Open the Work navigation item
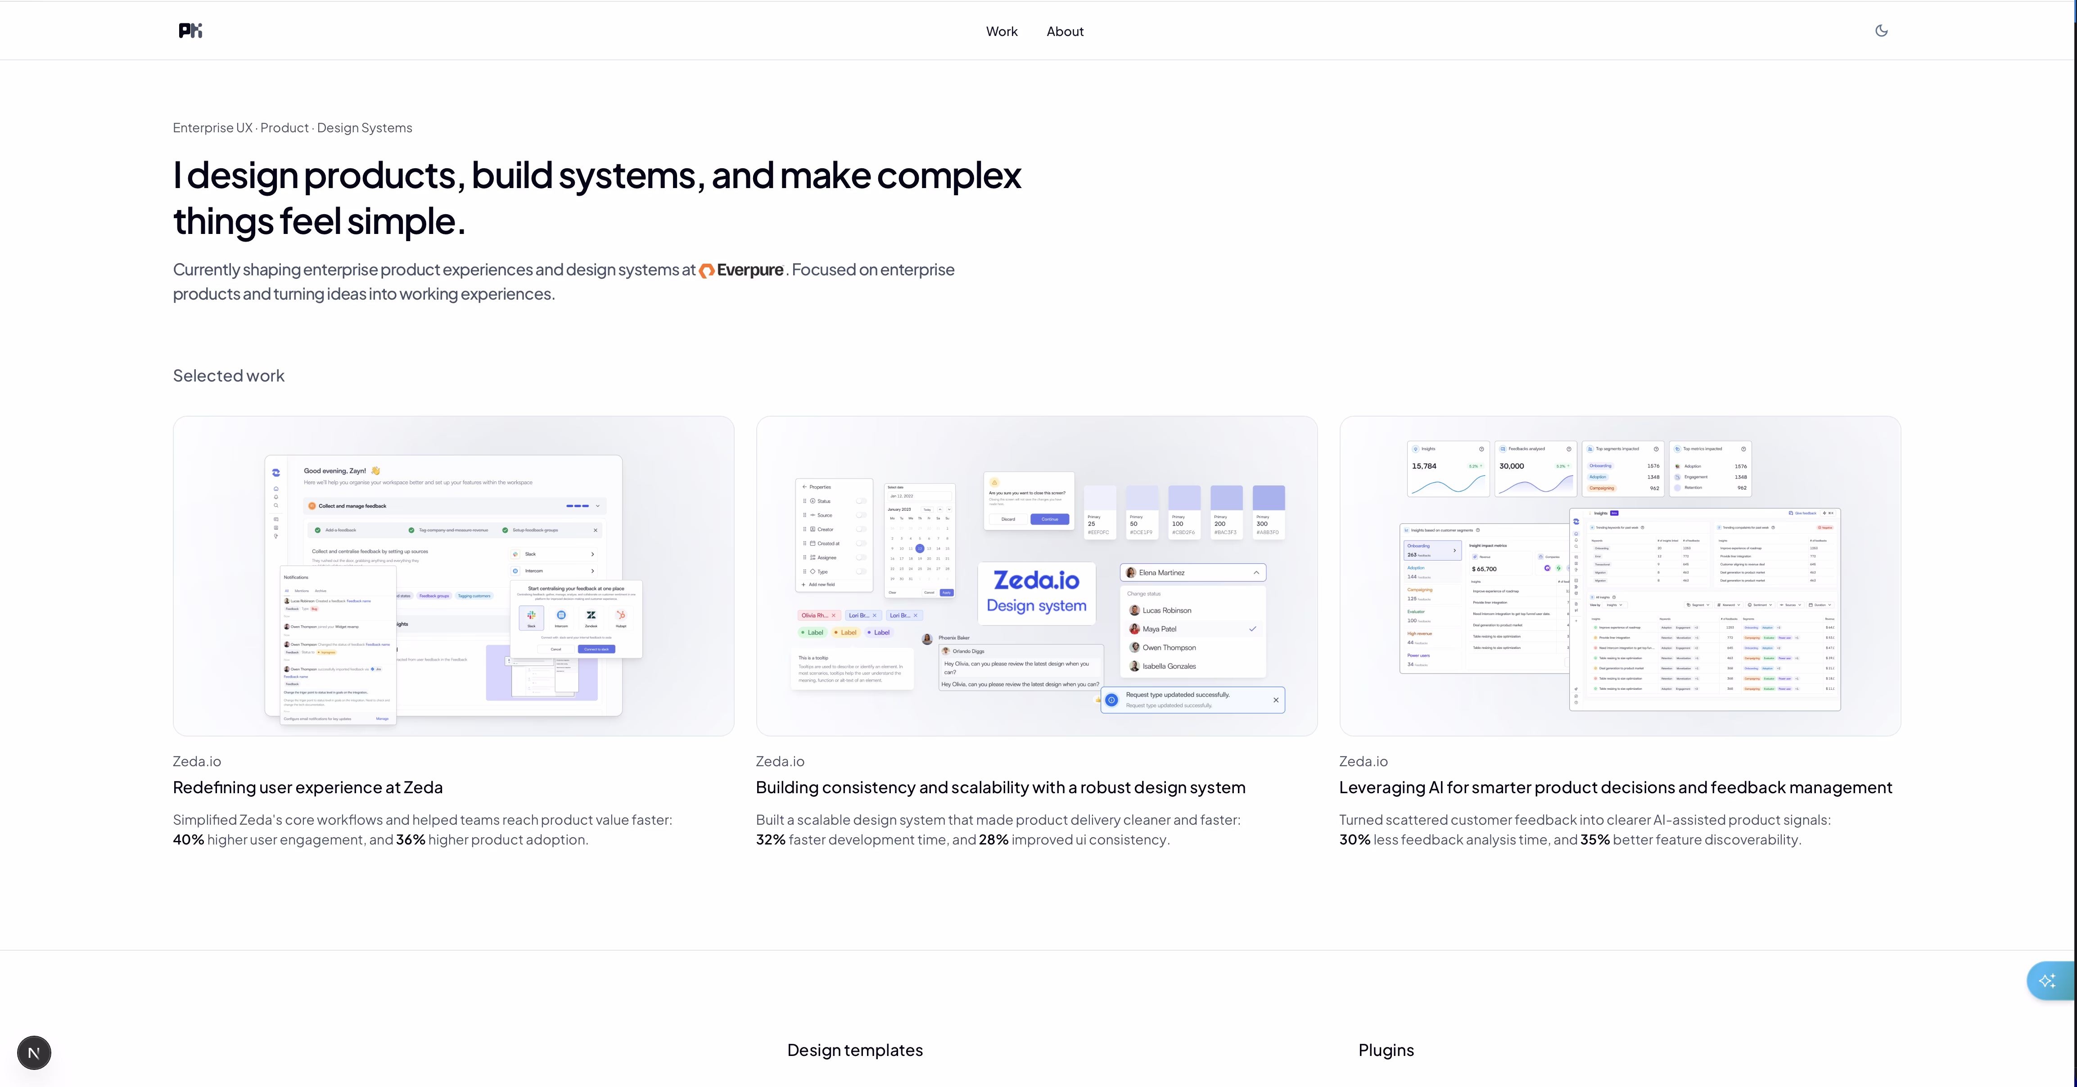The height and width of the screenshot is (1087, 2077). coord(1002,31)
